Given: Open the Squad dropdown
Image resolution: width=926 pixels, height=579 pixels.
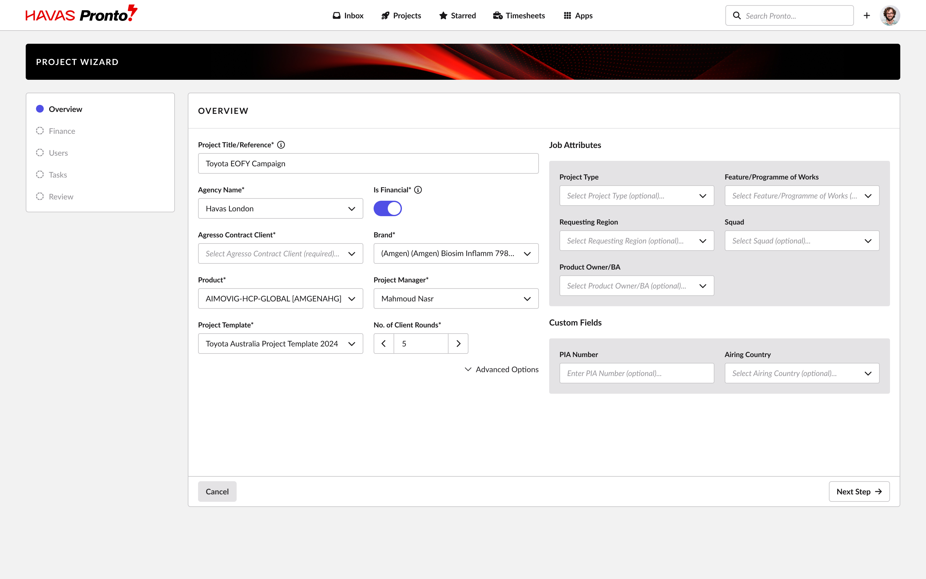Looking at the screenshot, I should click(x=802, y=241).
